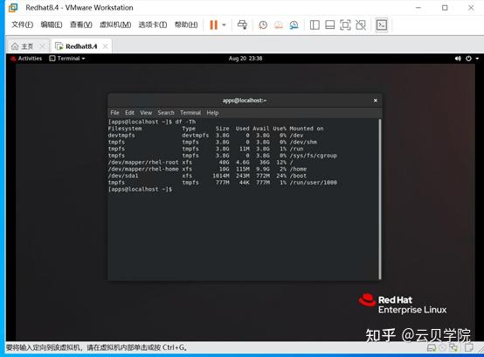
Task: Click the VMware Workstation logo icon
Action: pyautogui.click(x=13, y=7)
